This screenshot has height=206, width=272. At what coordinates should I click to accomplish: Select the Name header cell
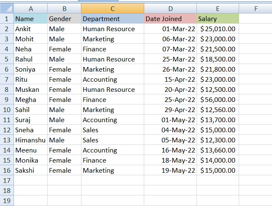30,19
